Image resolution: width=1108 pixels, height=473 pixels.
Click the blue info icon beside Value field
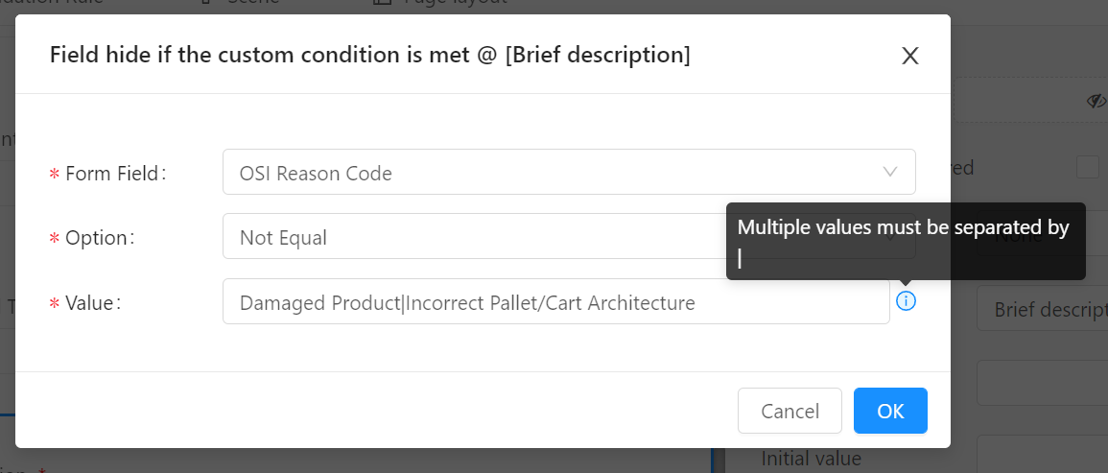click(x=906, y=301)
